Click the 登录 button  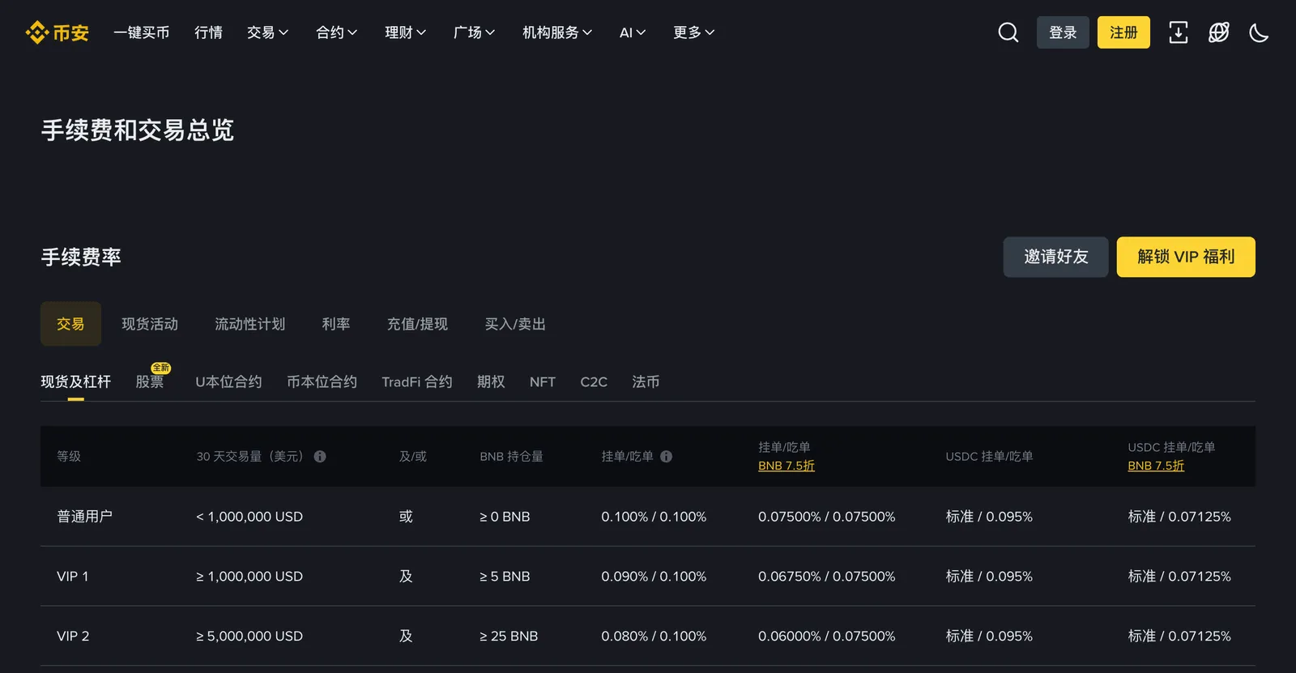pyautogui.click(x=1063, y=32)
